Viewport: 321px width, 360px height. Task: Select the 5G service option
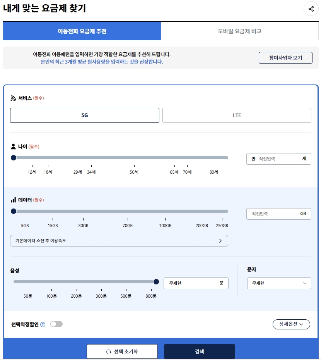click(x=84, y=115)
